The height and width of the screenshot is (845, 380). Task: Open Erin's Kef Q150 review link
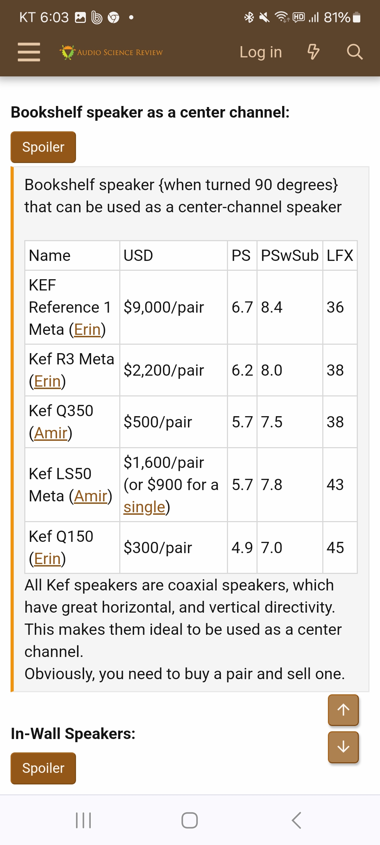(47, 559)
